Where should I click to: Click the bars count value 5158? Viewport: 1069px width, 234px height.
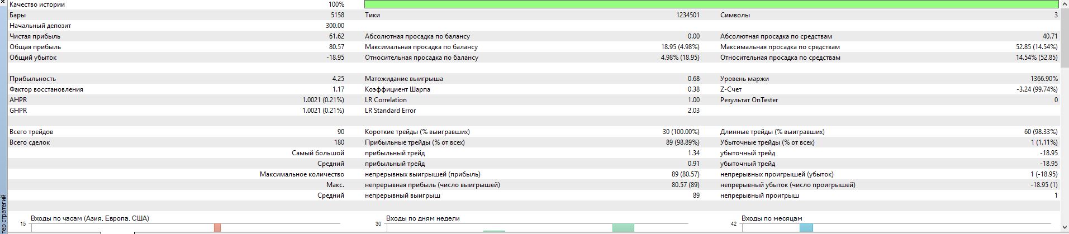point(338,15)
